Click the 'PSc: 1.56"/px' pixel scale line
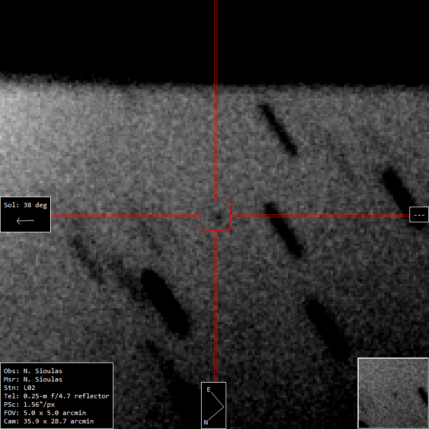The height and width of the screenshot is (429, 429). coord(29,404)
